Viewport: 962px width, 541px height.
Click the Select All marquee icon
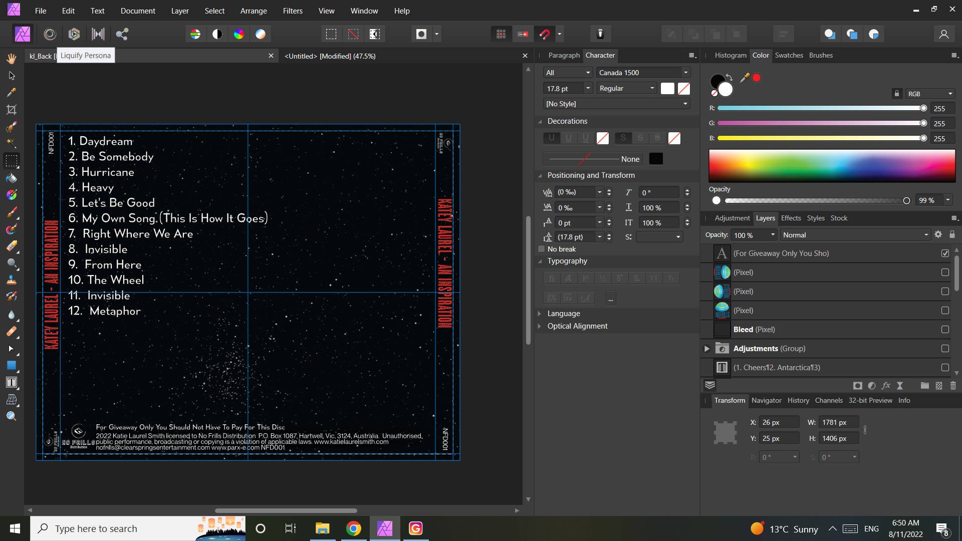click(x=331, y=34)
